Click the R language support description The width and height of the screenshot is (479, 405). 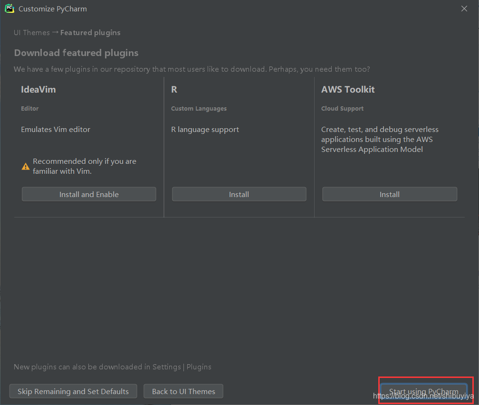[205, 130]
